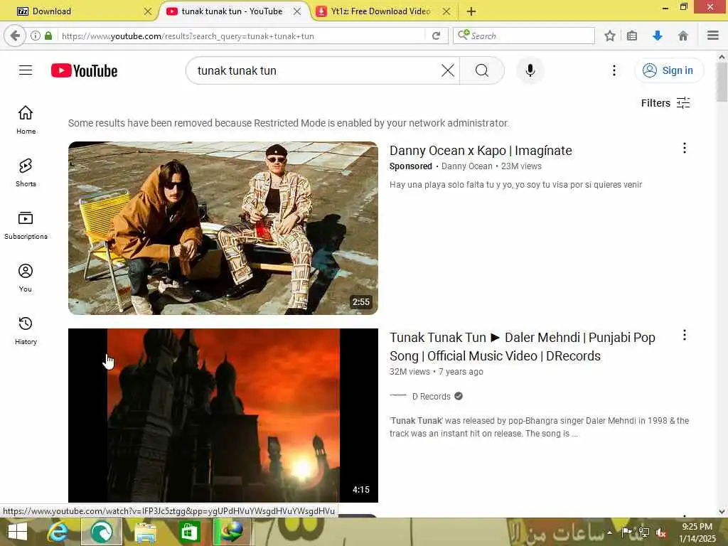This screenshot has height=546, width=728.
Task: Open the search Filters panel
Action: (665, 103)
